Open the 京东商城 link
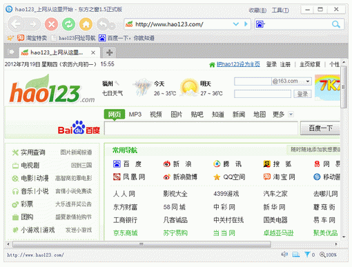Screen dimensions: 352x267 126,233
